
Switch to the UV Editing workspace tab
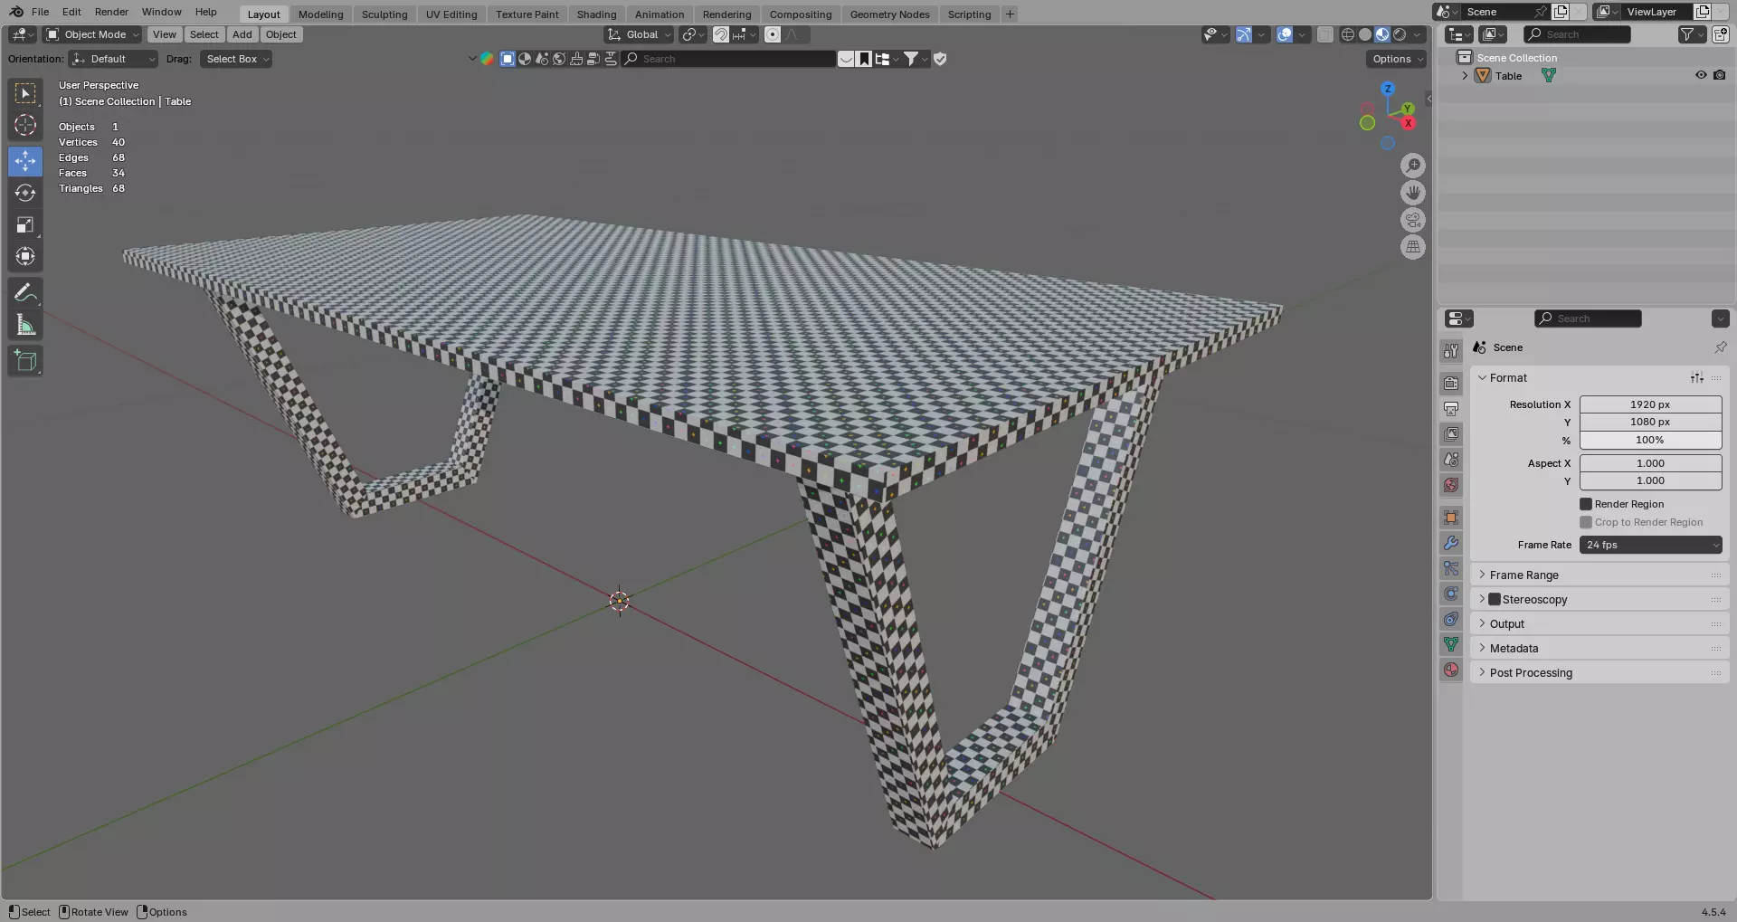pyautogui.click(x=451, y=14)
